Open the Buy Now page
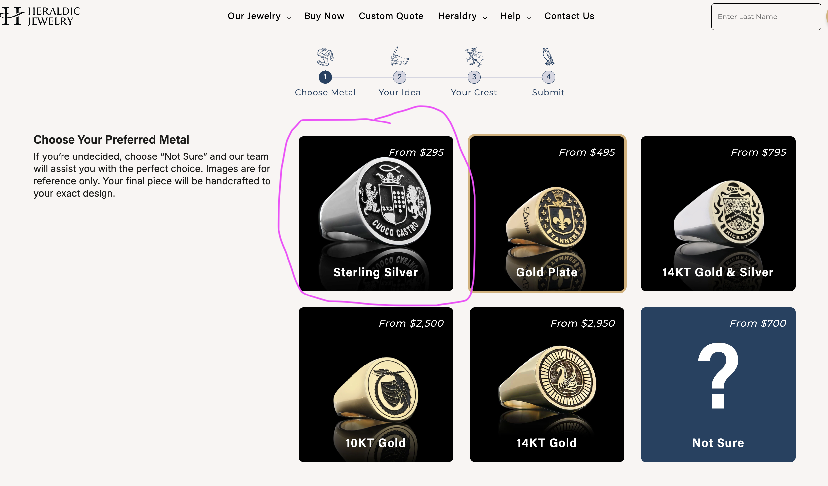 (x=324, y=16)
